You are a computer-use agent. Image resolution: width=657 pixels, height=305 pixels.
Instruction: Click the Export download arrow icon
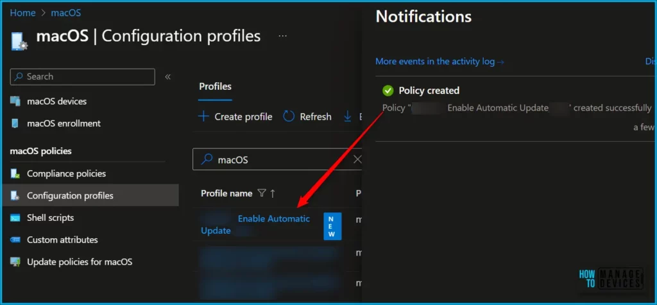click(x=347, y=117)
